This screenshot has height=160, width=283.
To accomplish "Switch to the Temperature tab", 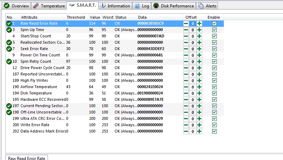I will [x=49, y=6].
